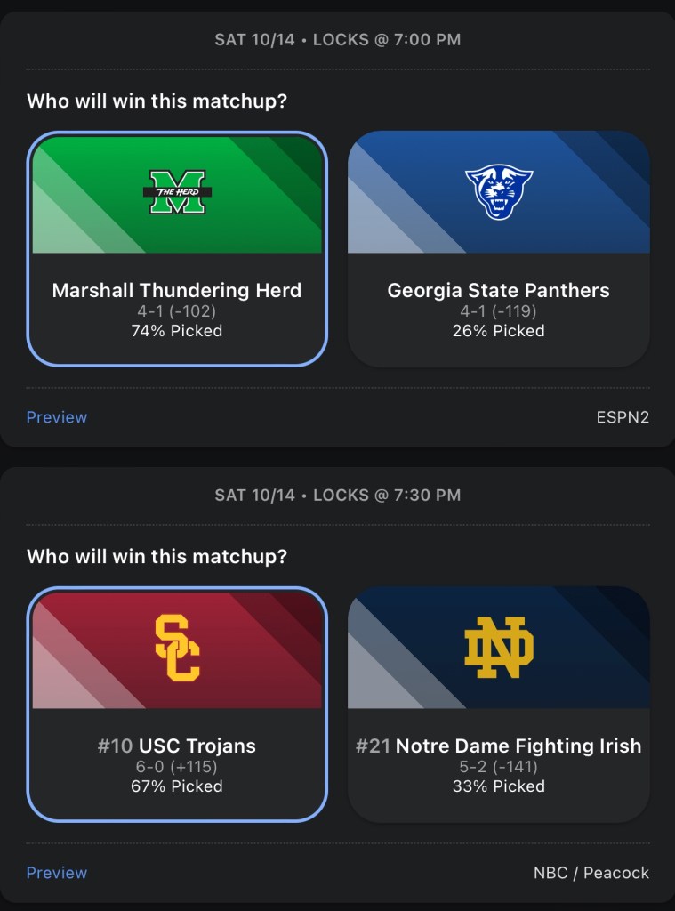Pick Marshall Thundering Herd team name
The height and width of the screenshot is (911, 675).
tap(177, 290)
